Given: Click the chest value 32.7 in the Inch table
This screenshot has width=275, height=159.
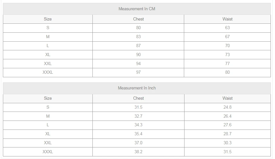Looking at the screenshot, I should 138,116.
